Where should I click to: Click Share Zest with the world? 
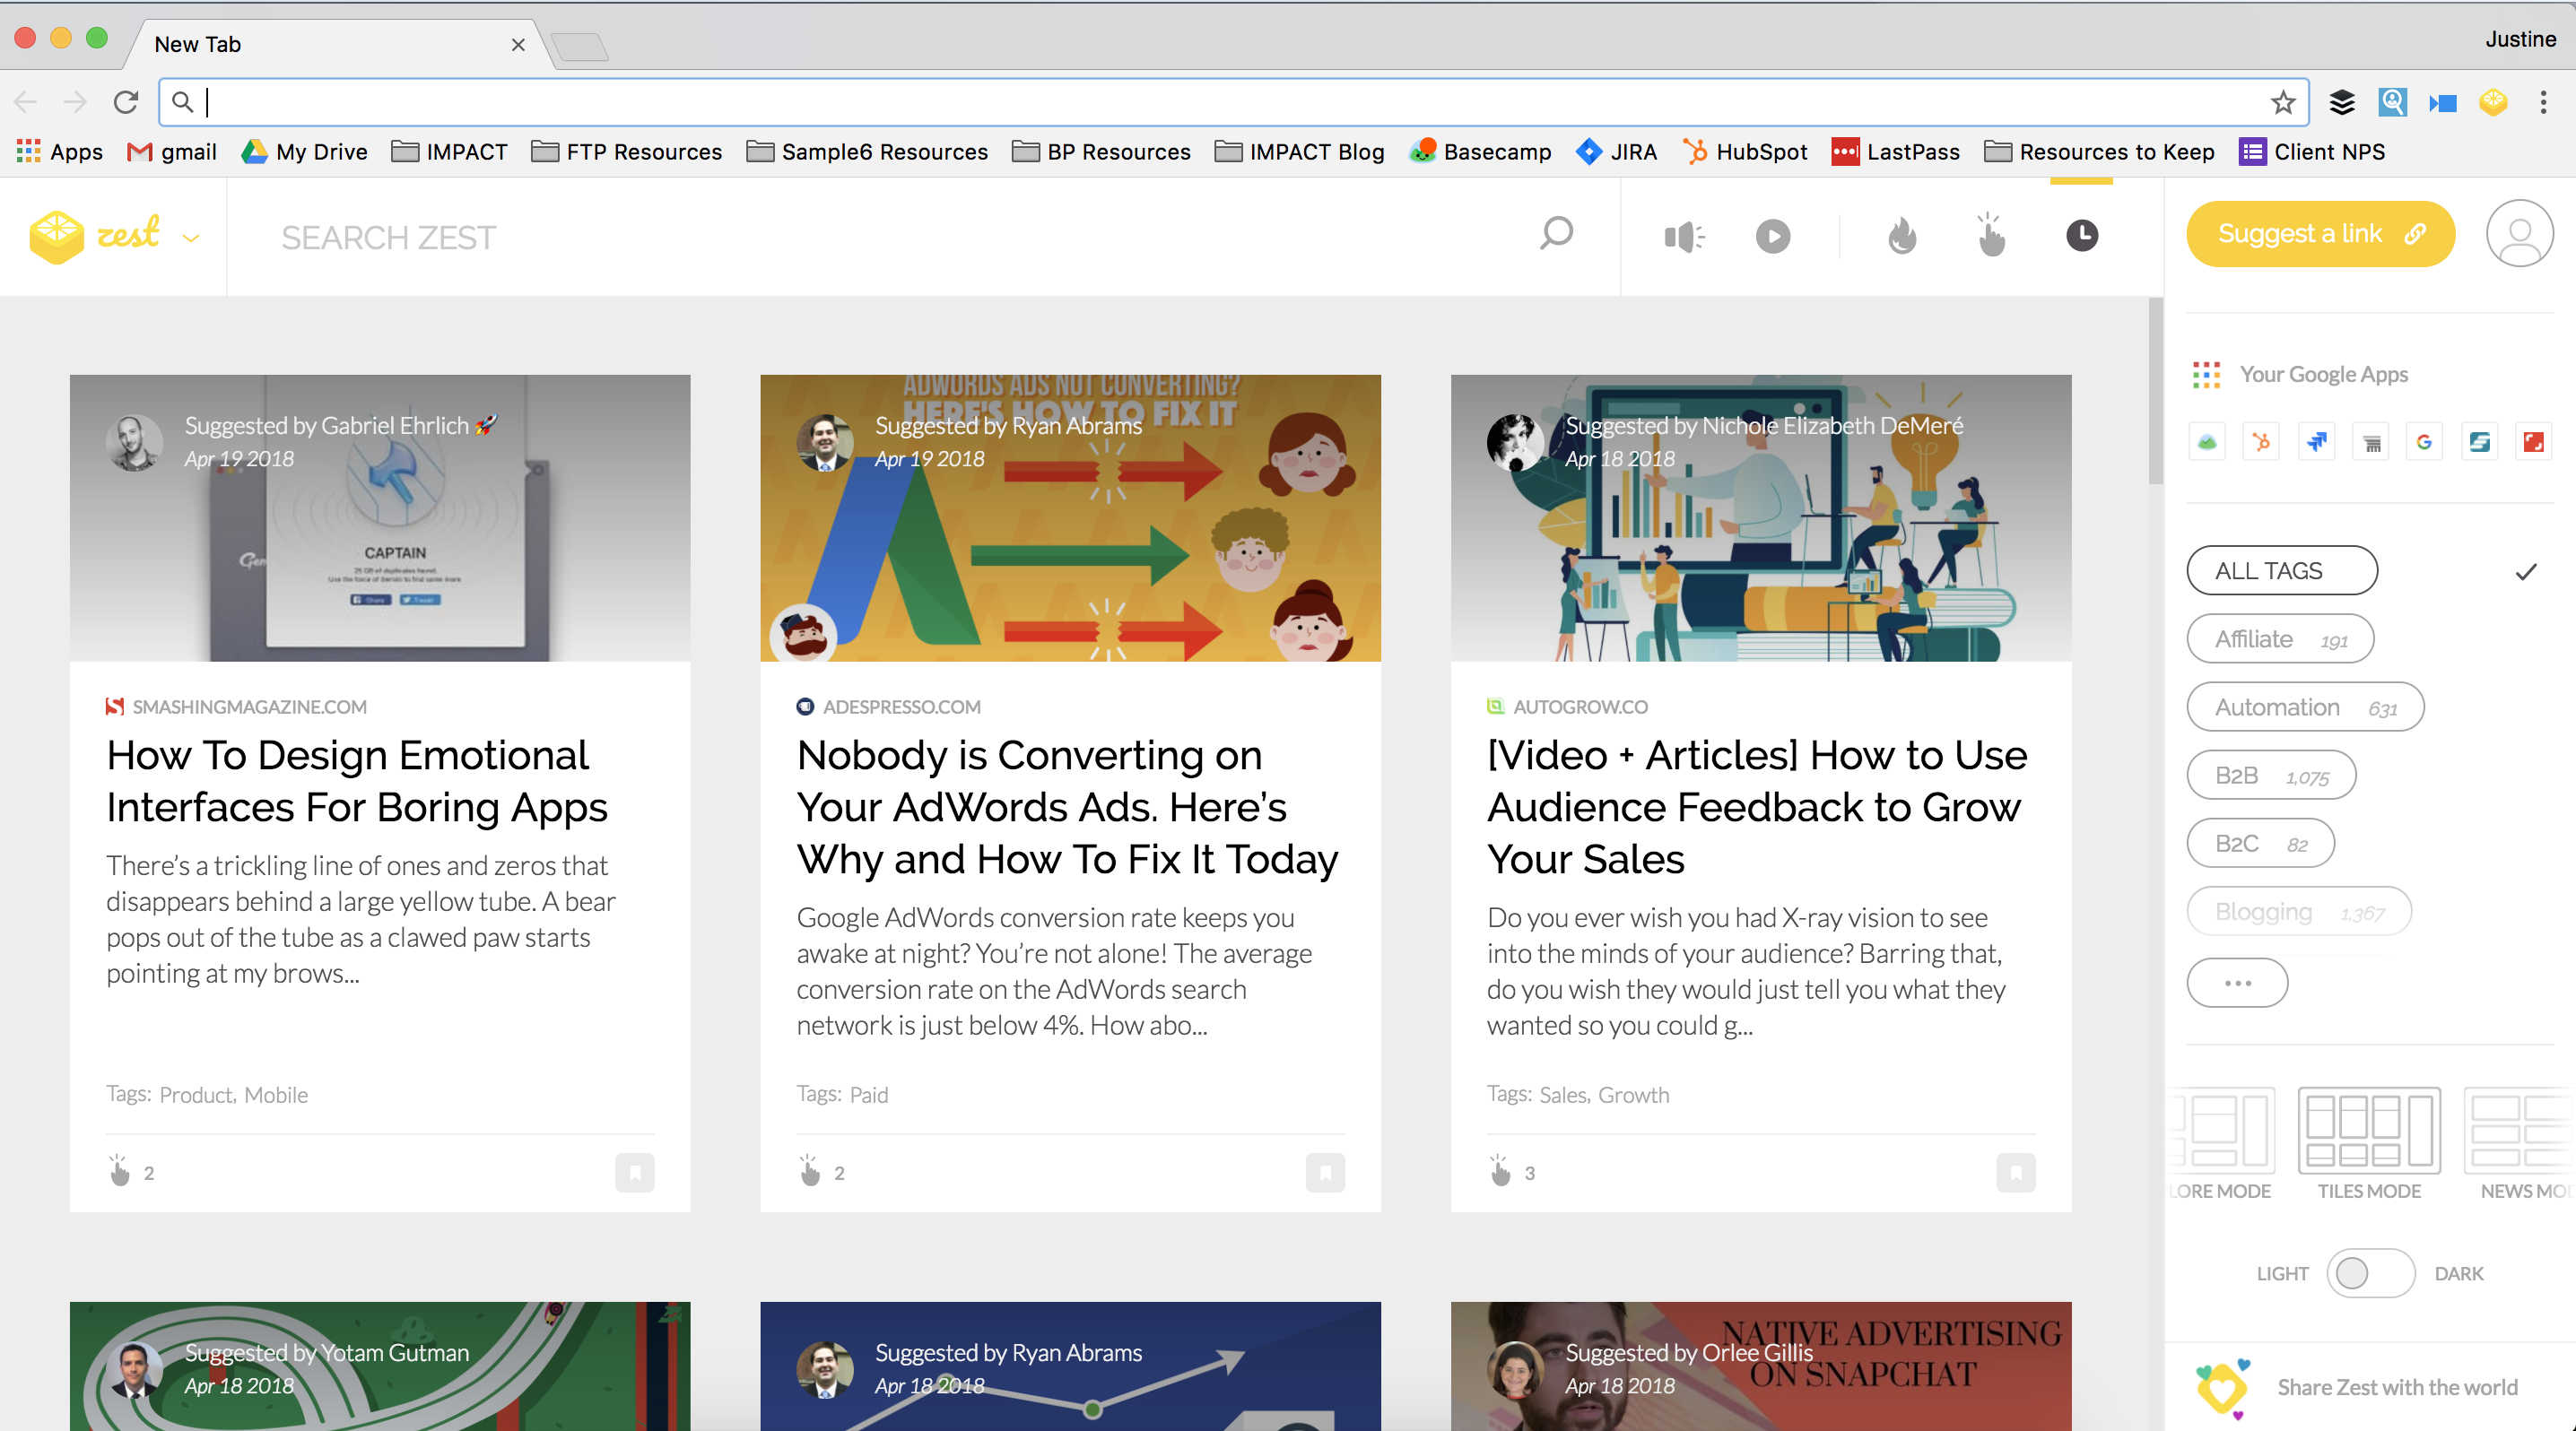[x=2397, y=1387]
